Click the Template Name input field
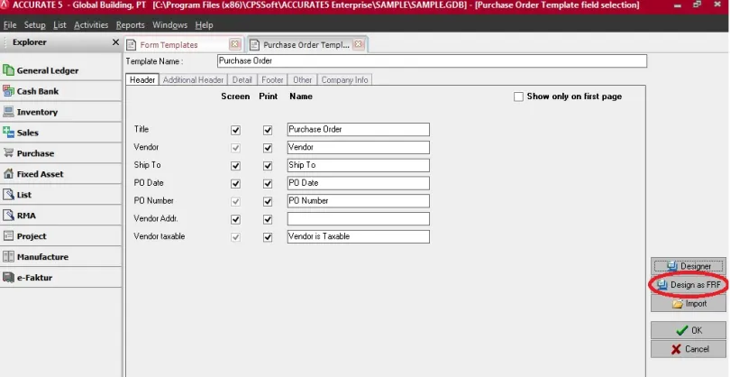This screenshot has width=730, height=377. (x=432, y=61)
